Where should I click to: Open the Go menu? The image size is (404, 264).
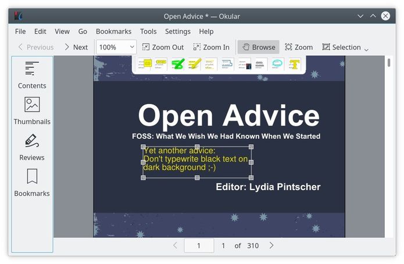point(83,31)
